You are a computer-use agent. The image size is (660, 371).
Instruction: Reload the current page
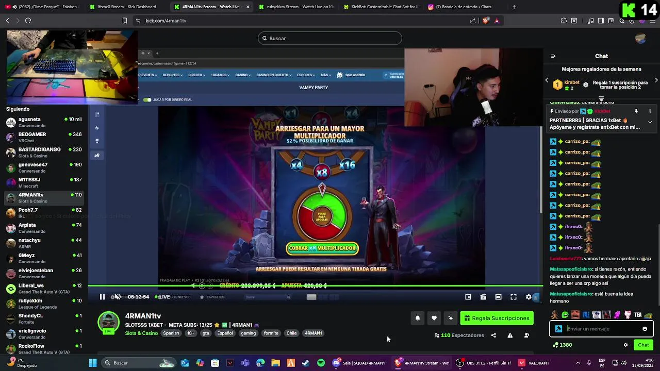28,21
